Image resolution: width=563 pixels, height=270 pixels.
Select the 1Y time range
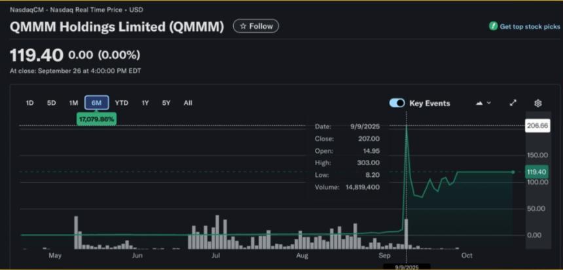click(145, 103)
